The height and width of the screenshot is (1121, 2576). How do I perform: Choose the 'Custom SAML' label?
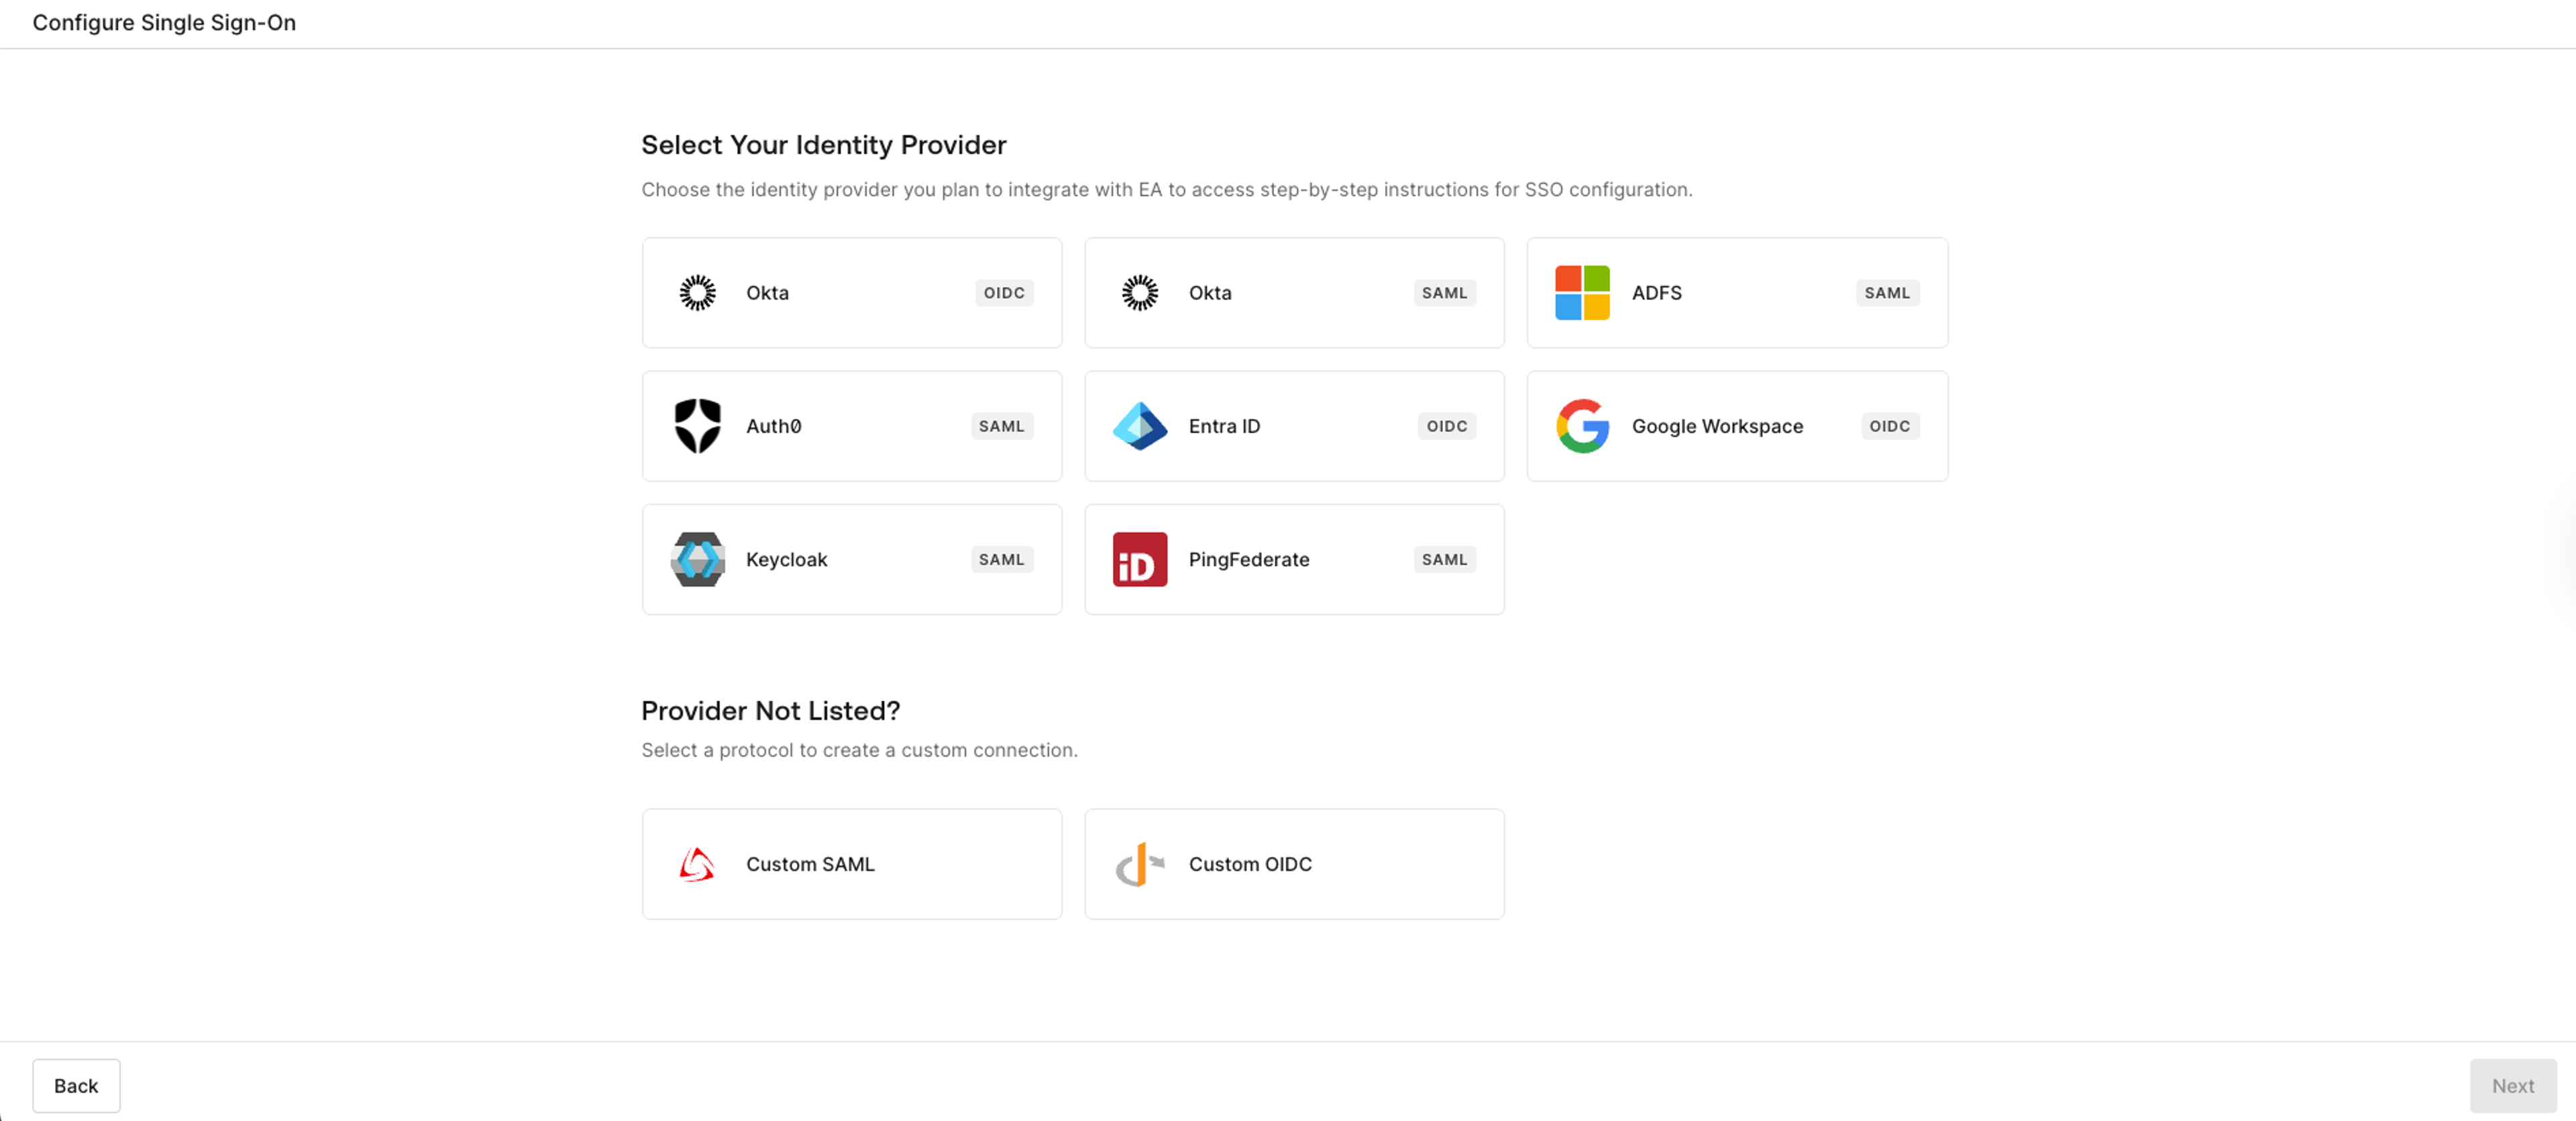[x=810, y=864]
